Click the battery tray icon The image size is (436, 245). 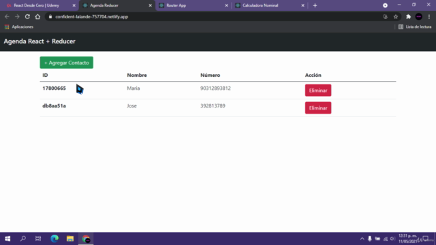377,239
